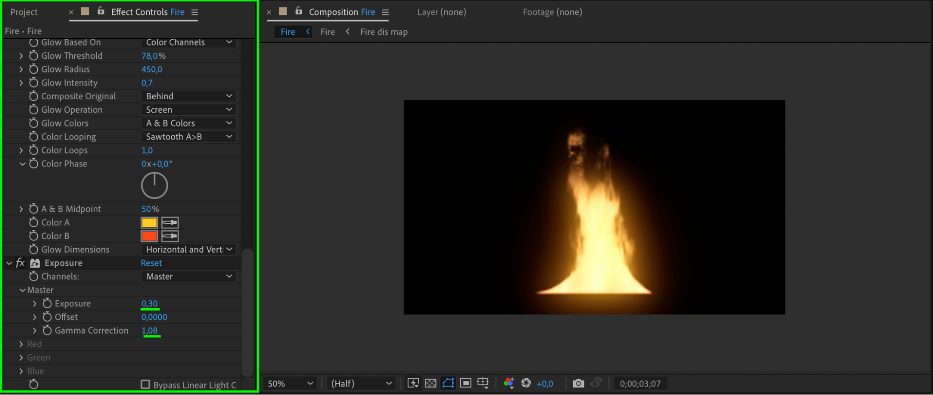Click the show channel color icon

pos(509,383)
